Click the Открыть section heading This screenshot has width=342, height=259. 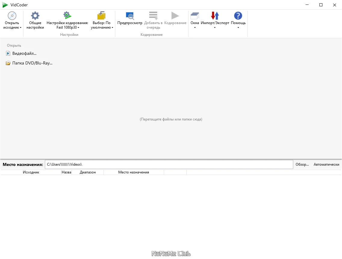[x=14, y=45]
